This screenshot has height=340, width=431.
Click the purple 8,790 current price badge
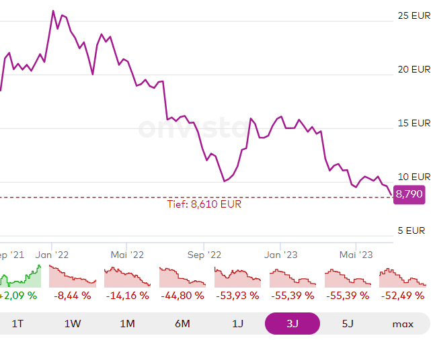(x=409, y=194)
